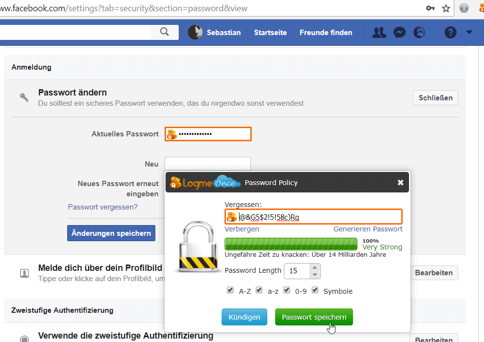Click the saved password key icon in address bar
This screenshot has height=342, width=484.
pos(430,8)
